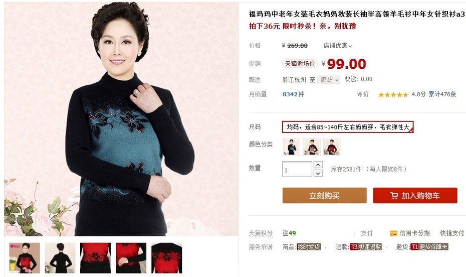Select the 均码 size option
Image resolution: width=466 pixels, height=277 pixels.
348,127
